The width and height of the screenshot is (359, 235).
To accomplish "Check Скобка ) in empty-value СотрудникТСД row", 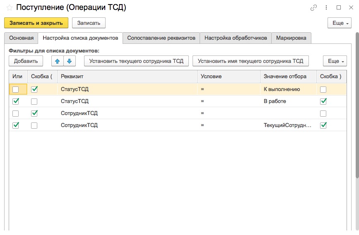I will [x=323, y=113].
